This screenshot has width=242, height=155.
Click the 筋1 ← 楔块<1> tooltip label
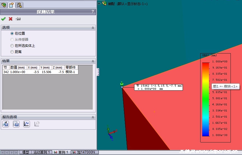[x=225, y=86]
